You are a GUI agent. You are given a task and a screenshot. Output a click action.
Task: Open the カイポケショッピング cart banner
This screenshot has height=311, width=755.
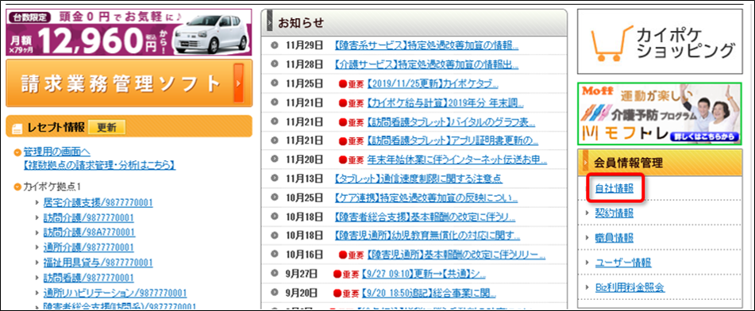tap(660, 41)
